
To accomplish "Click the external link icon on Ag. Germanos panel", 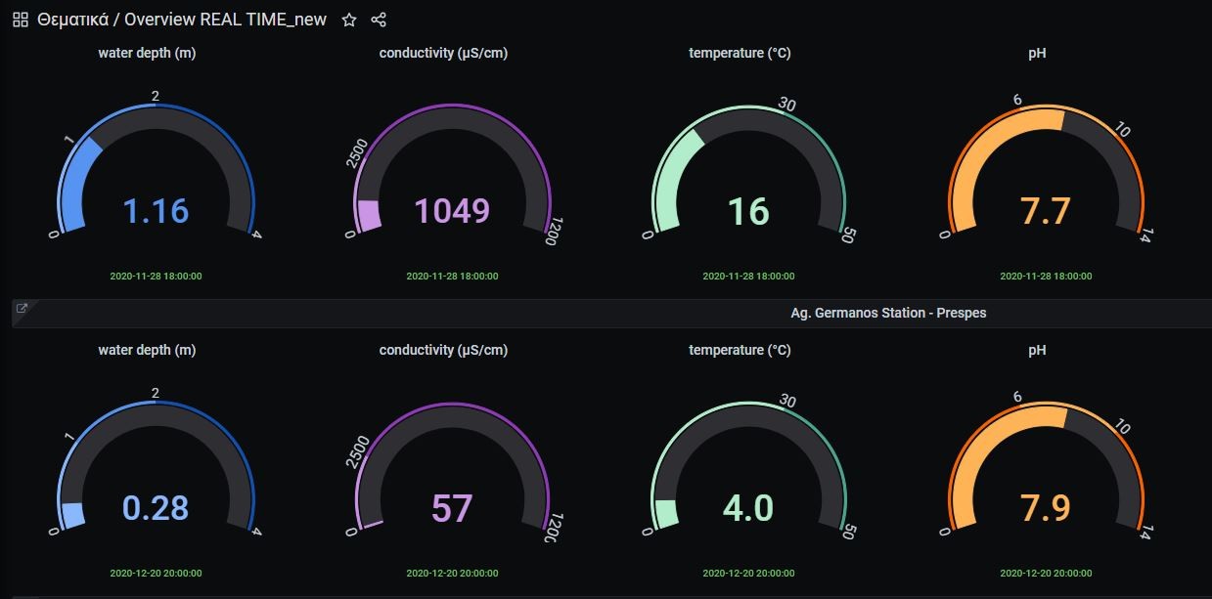I will pos(22,308).
